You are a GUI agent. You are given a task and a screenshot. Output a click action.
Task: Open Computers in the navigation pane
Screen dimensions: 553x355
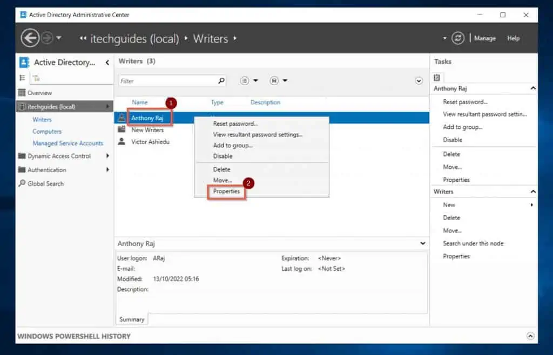click(47, 131)
